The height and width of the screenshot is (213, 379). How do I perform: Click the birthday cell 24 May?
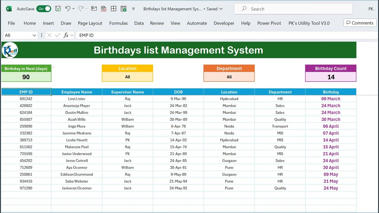tap(331, 188)
